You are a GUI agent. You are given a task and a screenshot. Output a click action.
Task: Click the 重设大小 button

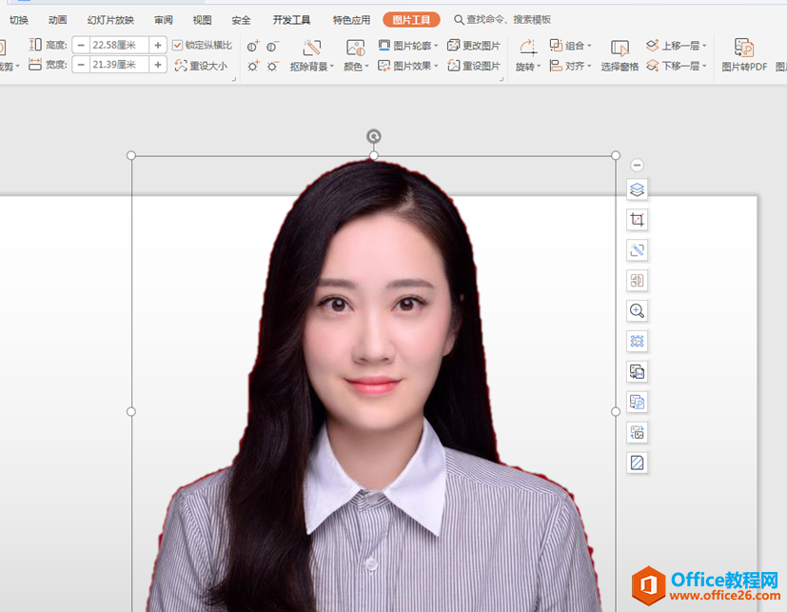point(202,66)
